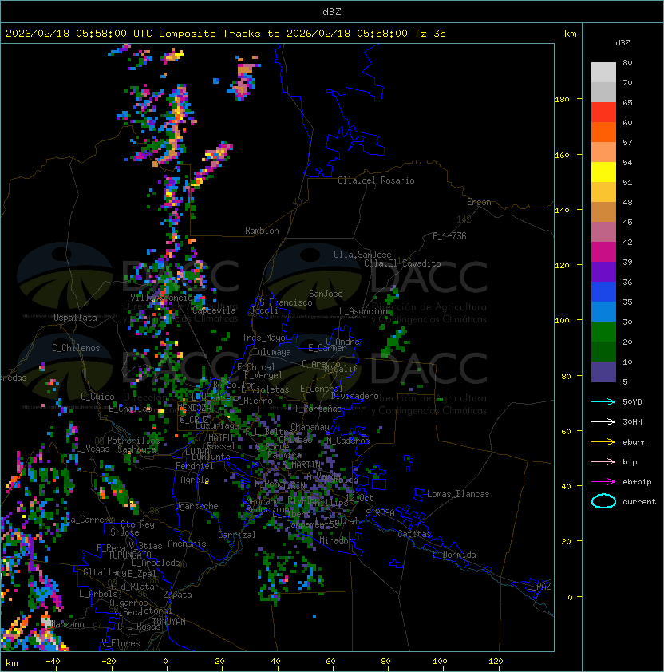The image size is (664, 672).
Task: Click the 100 km tick on the vertical axis
Action: [x=562, y=321]
